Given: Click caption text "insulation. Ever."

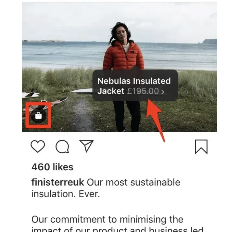Looking at the screenshot, I should 66,194.
